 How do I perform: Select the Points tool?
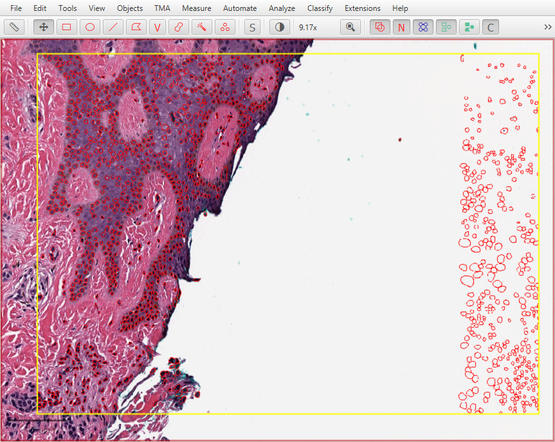pos(224,27)
